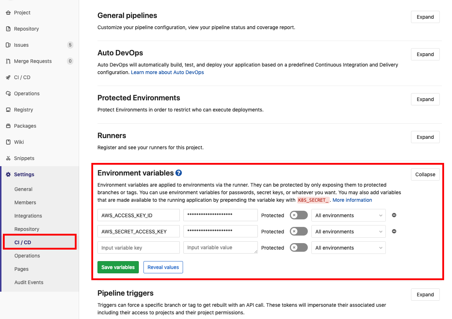Click the Reveal values button
452x319 pixels.
pos(163,267)
